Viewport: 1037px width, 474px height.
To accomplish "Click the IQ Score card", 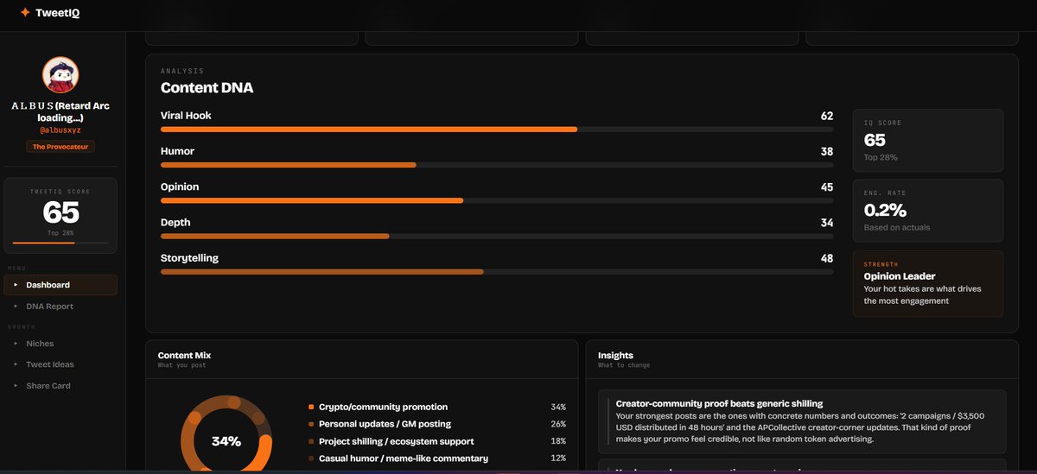I will pos(928,140).
